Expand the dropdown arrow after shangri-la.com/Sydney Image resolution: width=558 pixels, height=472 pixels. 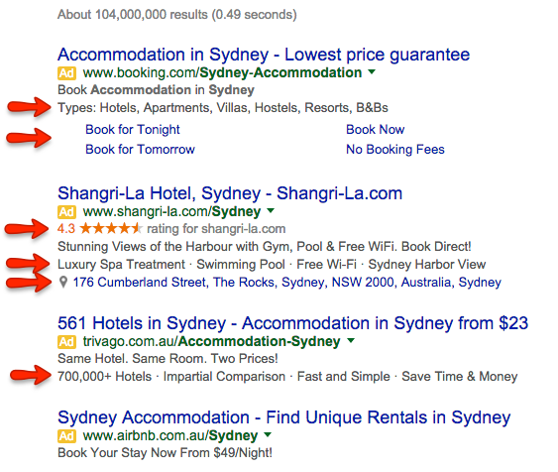pyautogui.click(x=271, y=211)
